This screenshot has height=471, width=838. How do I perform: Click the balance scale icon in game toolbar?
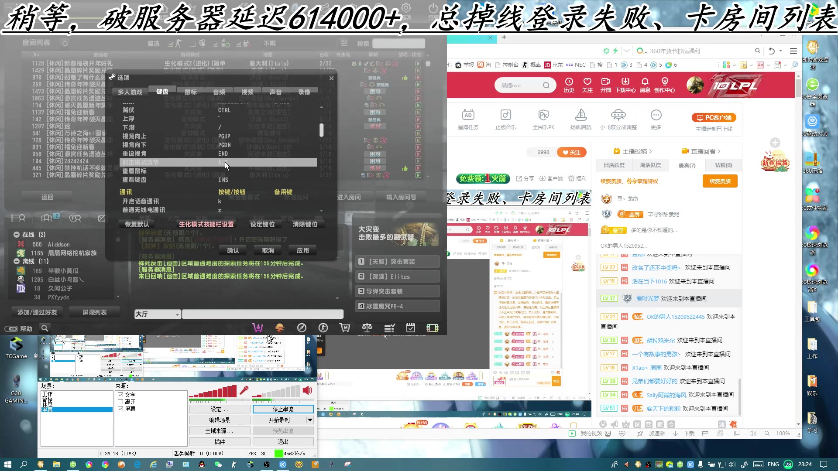click(x=367, y=328)
